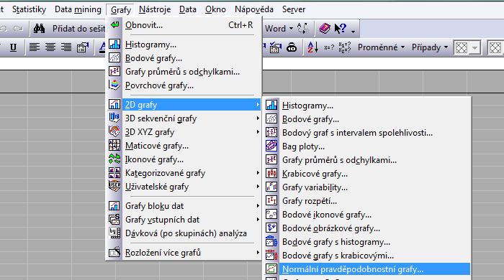Click the 3D XYZ grafy icon
Image resolution: width=504 pixels, height=280 pixels.
pos(114,131)
